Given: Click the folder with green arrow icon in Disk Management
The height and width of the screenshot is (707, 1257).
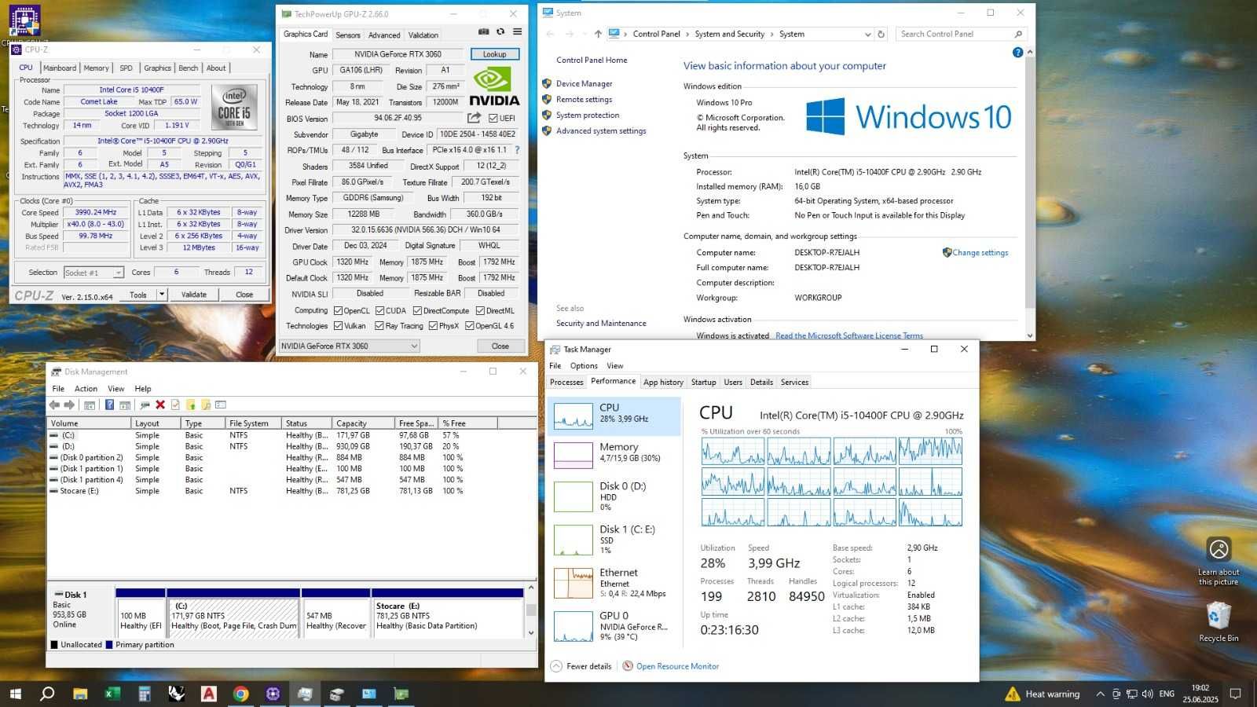Looking at the screenshot, I should tap(190, 405).
